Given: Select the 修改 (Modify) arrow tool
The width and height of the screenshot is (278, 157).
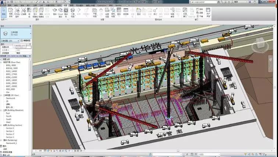Looking at the screenshot, I should click(x=4, y=12).
